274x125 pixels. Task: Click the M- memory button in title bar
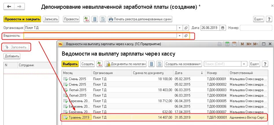(256, 44)
